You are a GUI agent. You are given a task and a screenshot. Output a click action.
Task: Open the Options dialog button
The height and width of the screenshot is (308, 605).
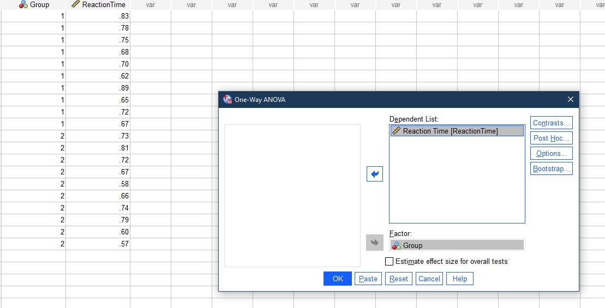point(552,153)
